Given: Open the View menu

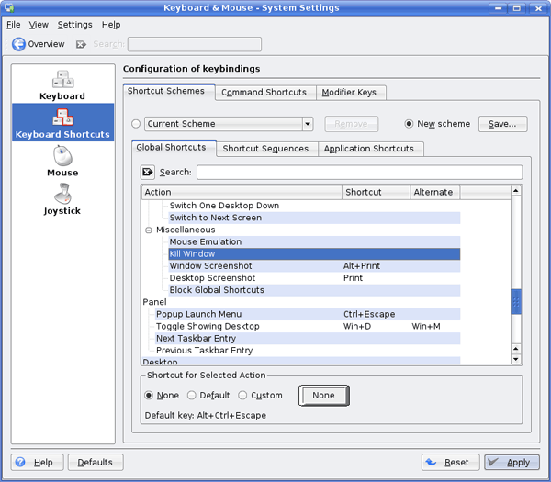Looking at the screenshot, I should (x=39, y=25).
